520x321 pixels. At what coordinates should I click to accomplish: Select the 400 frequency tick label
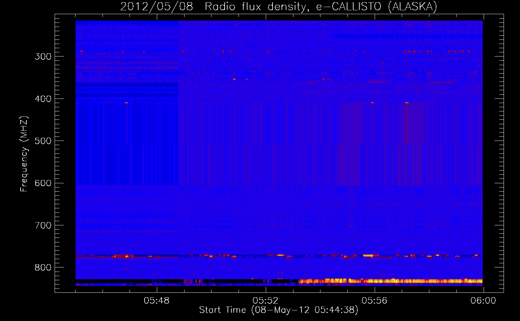[43, 99]
